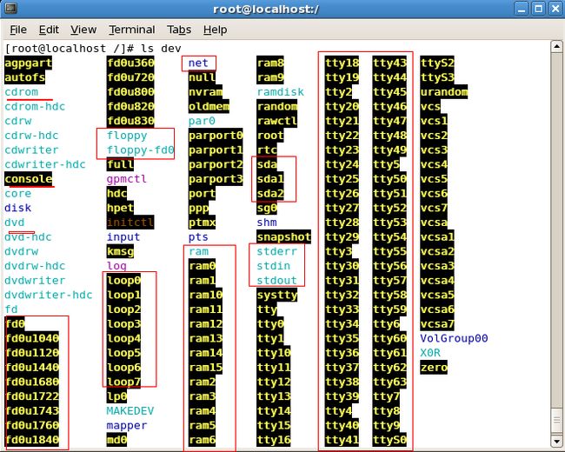Image resolution: width=565 pixels, height=452 pixels.
Task: Click the 'floppy-fd0' symlink entry
Action: [141, 150]
